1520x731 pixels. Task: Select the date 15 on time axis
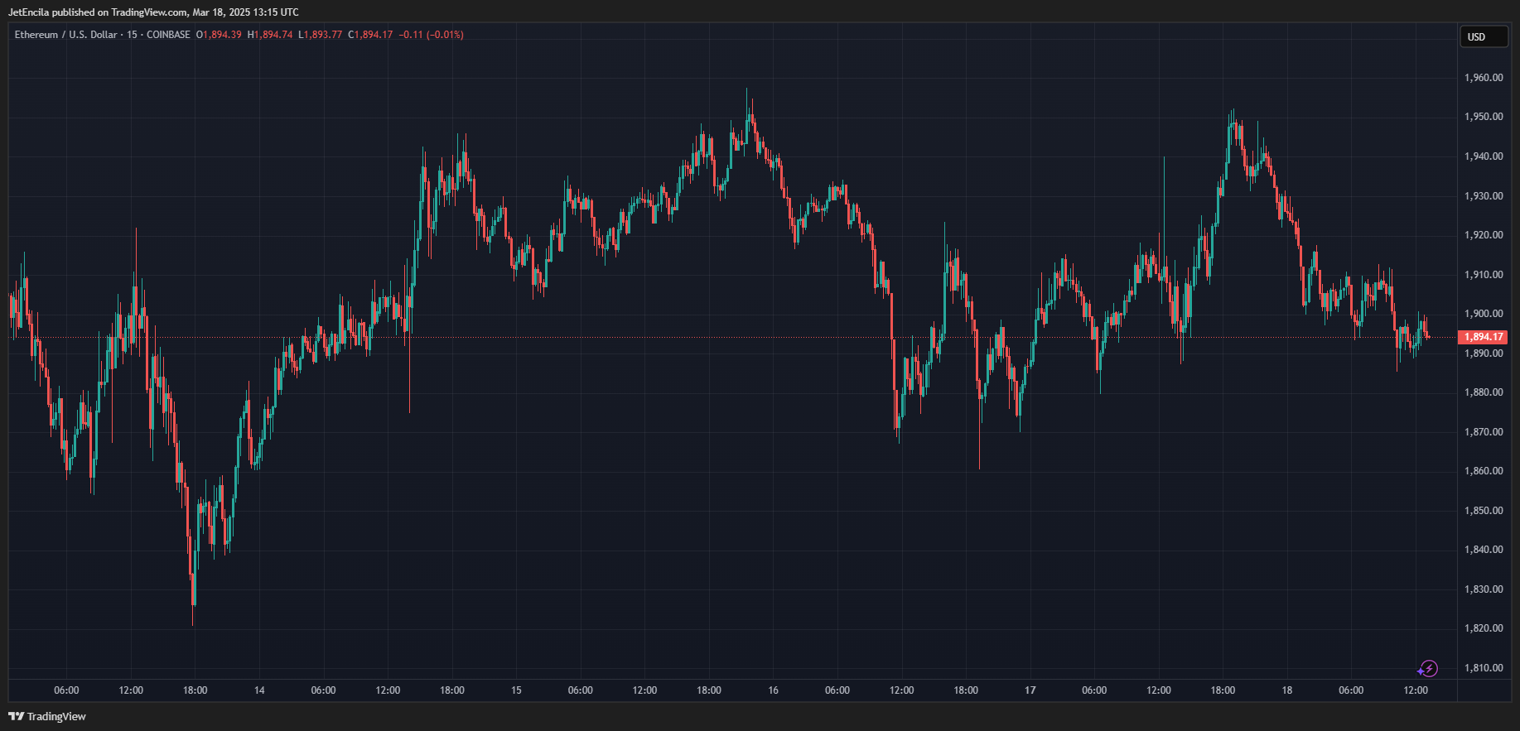tap(516, 690)
